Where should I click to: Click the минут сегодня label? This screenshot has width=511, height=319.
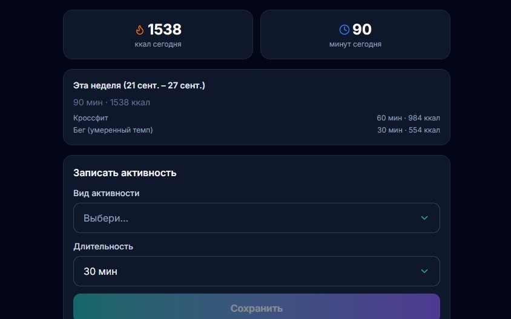[355, 44]
